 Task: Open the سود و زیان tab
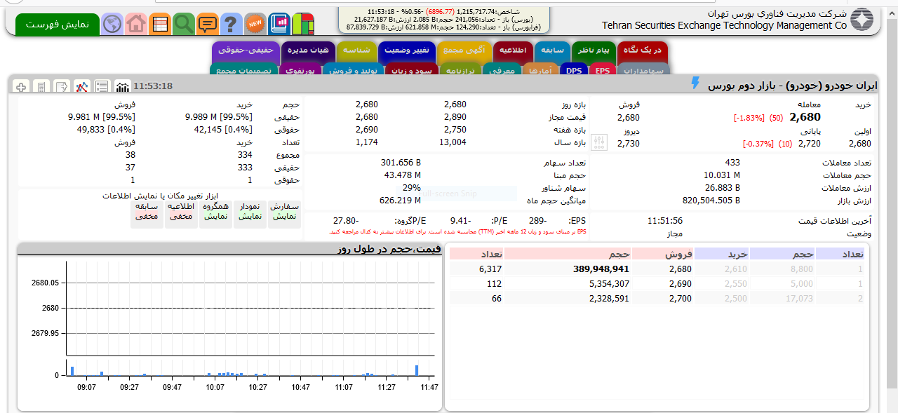click(412, 70)
